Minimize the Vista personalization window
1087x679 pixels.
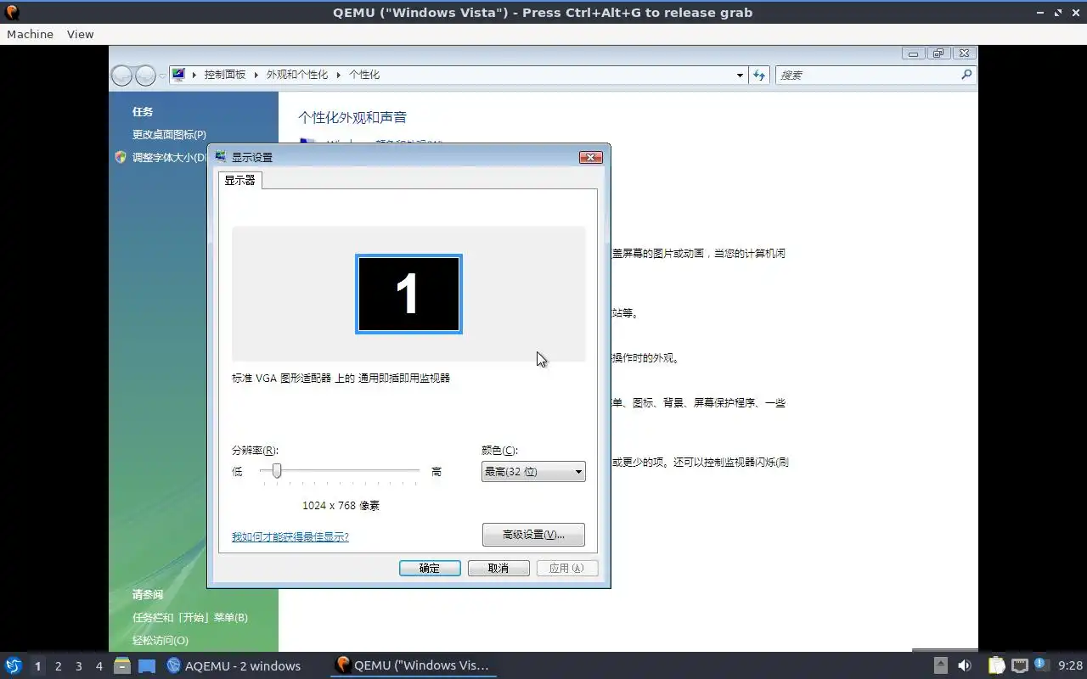tap(913, 53)
